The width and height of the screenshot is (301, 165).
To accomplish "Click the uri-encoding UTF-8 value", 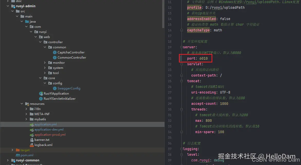I will click(225, 93).
